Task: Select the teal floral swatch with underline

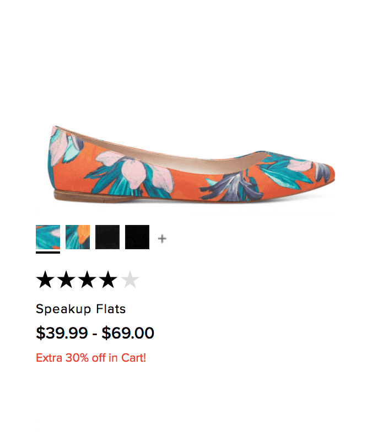Action: tap(48, 237)
